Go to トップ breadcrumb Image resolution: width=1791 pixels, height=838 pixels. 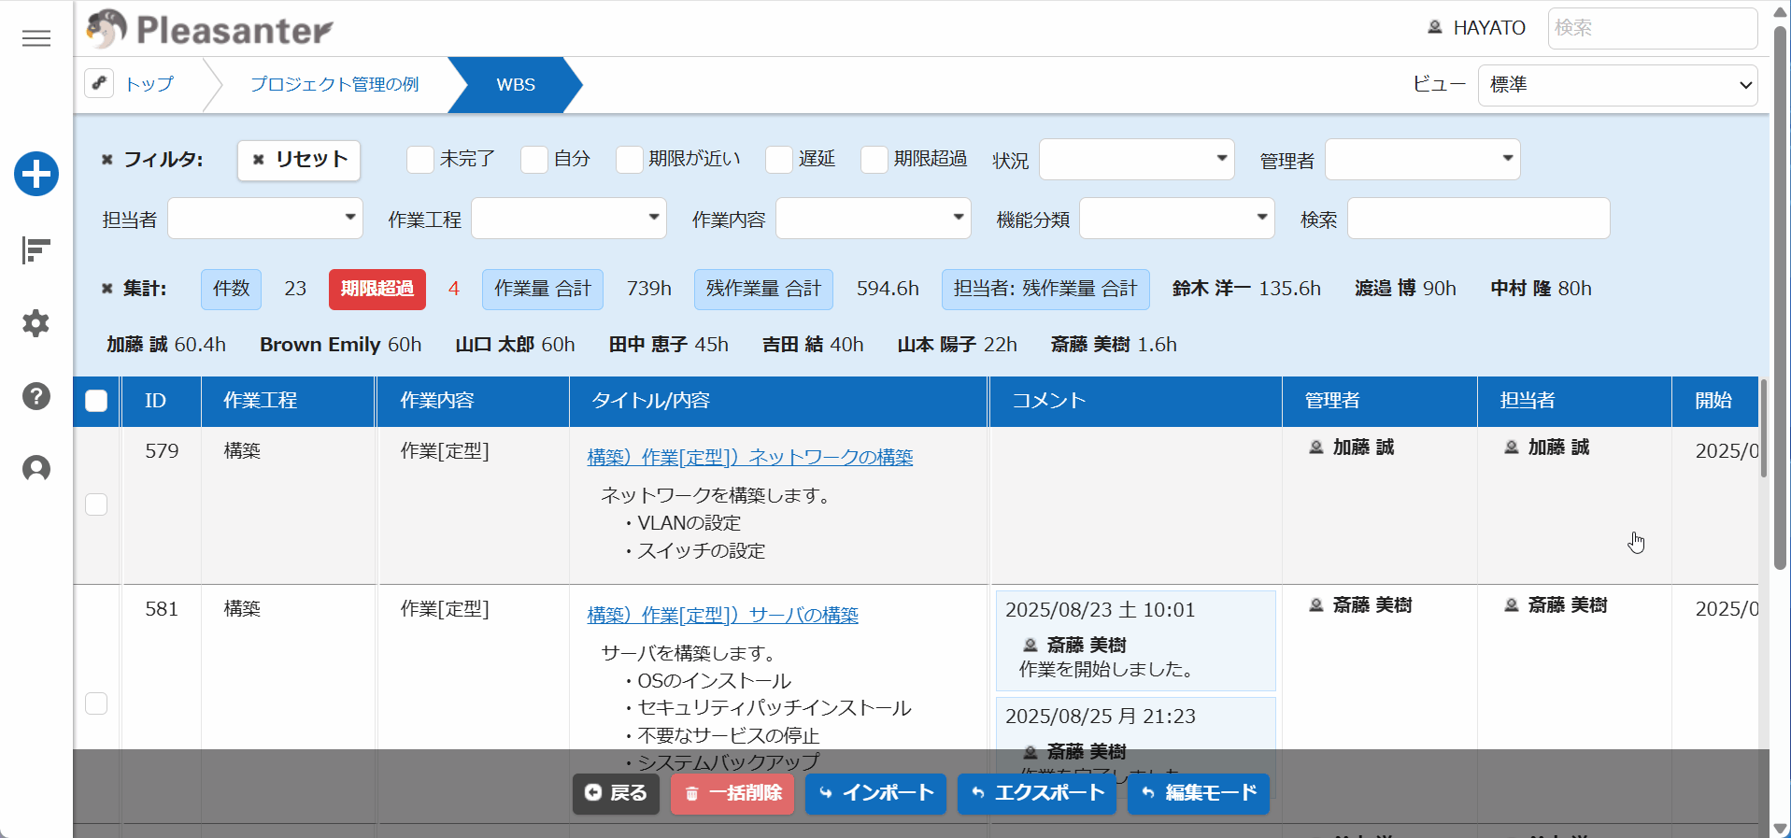(x=149, y=84)
